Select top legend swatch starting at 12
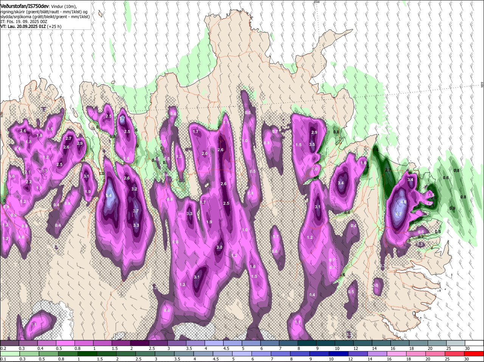The image size is (484, 362). [363, 343]
